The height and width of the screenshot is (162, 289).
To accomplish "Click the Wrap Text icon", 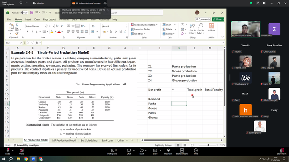I will [93, 26].
